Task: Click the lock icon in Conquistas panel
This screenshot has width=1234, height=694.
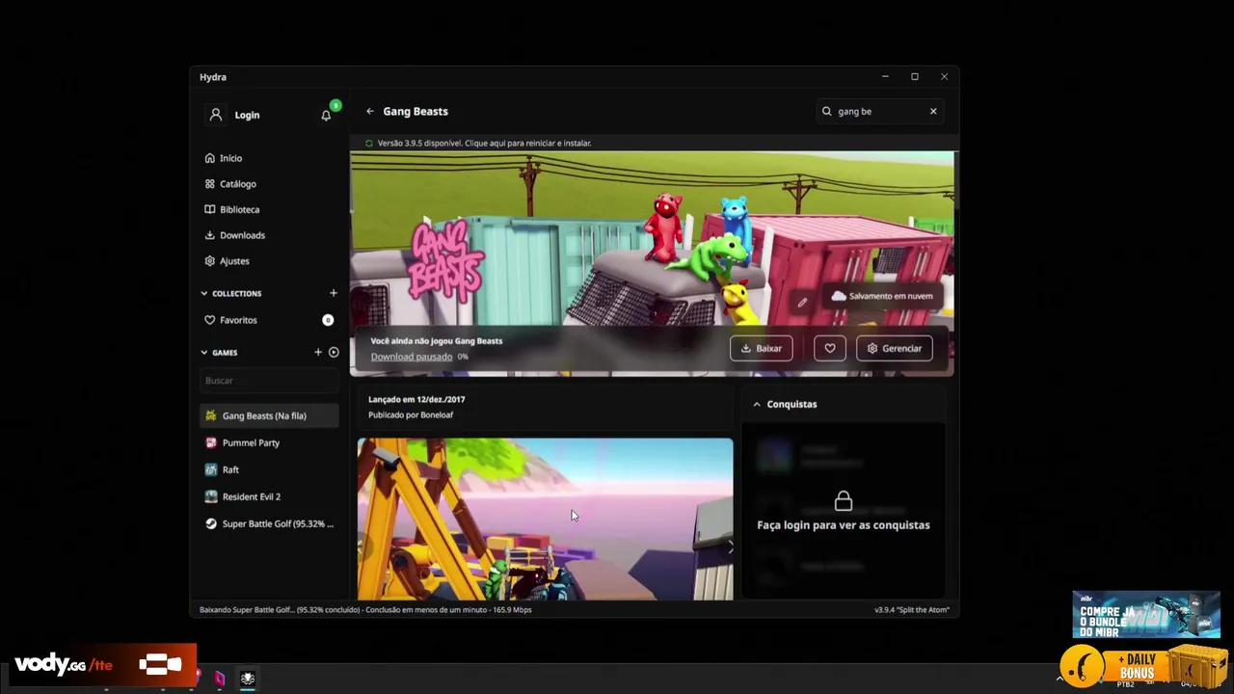Action: (844, 500)
